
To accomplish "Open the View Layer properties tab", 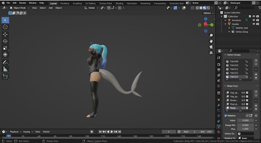I will coord(219,75).
